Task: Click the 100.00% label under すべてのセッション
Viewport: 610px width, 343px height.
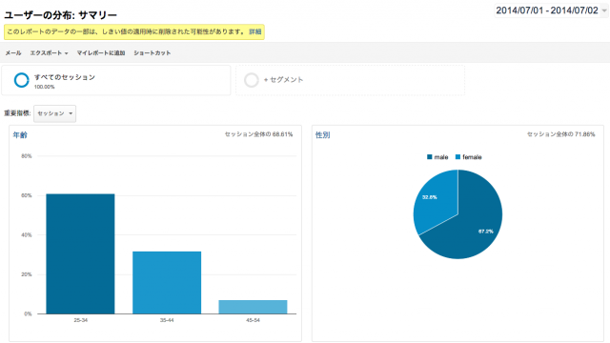Action: tap(45, 87)
